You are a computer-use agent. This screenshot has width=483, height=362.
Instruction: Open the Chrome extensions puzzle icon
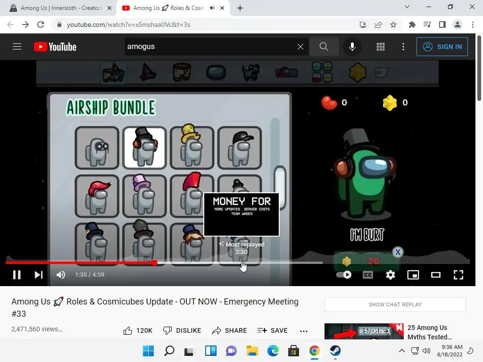(412, 25)
